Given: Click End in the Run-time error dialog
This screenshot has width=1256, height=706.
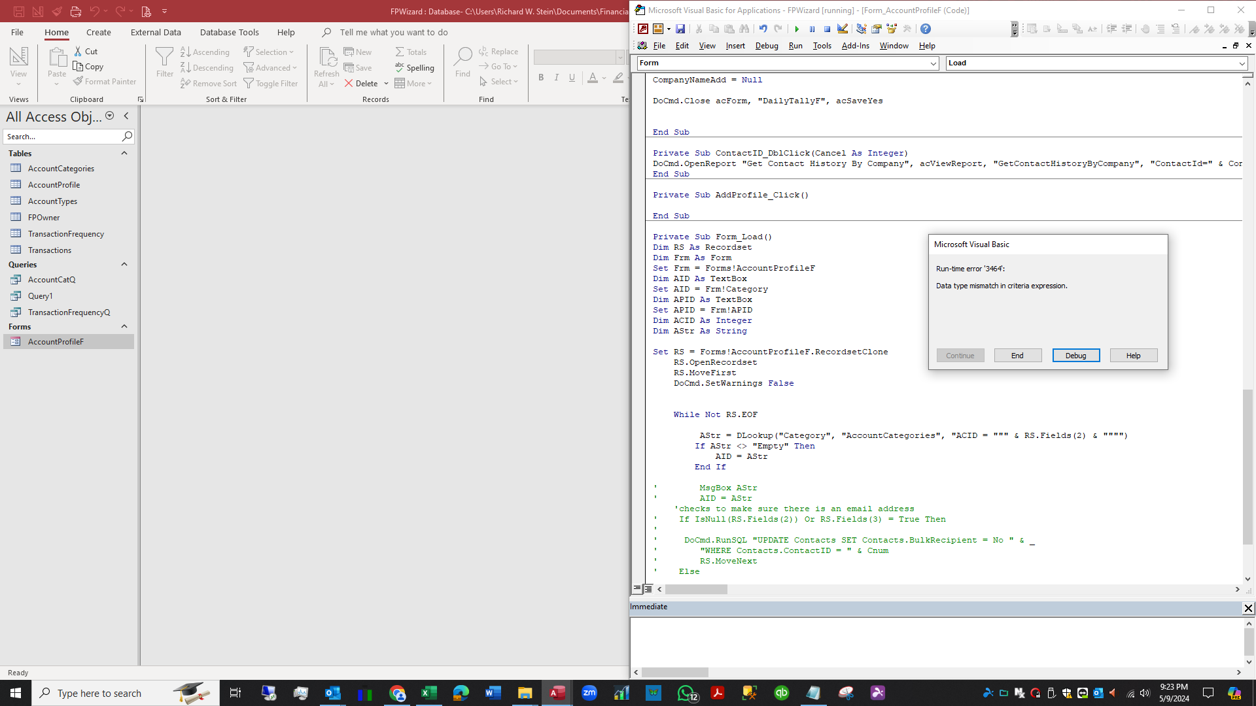Looking at the screenshot, I should 1017,355.
